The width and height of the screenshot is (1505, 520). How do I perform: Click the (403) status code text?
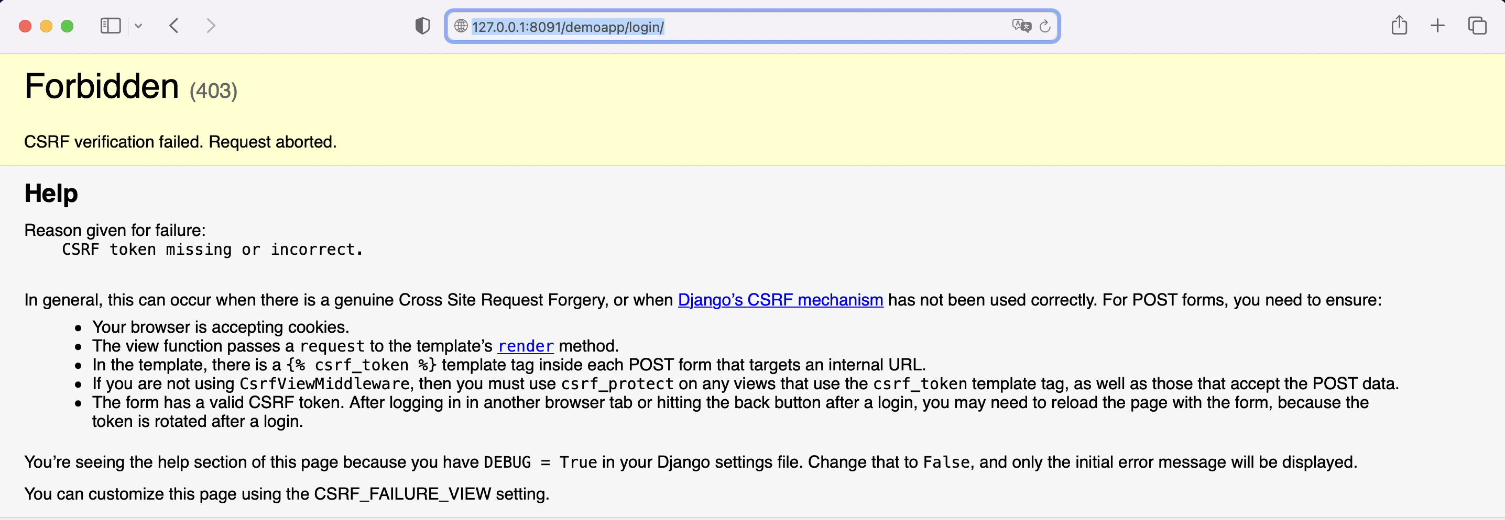click(213, 91)
